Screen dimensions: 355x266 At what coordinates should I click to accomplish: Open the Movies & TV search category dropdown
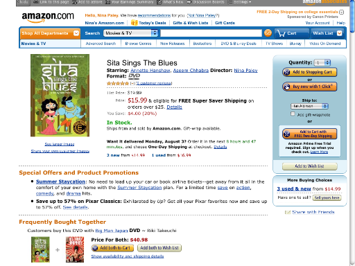click(130, 33)
